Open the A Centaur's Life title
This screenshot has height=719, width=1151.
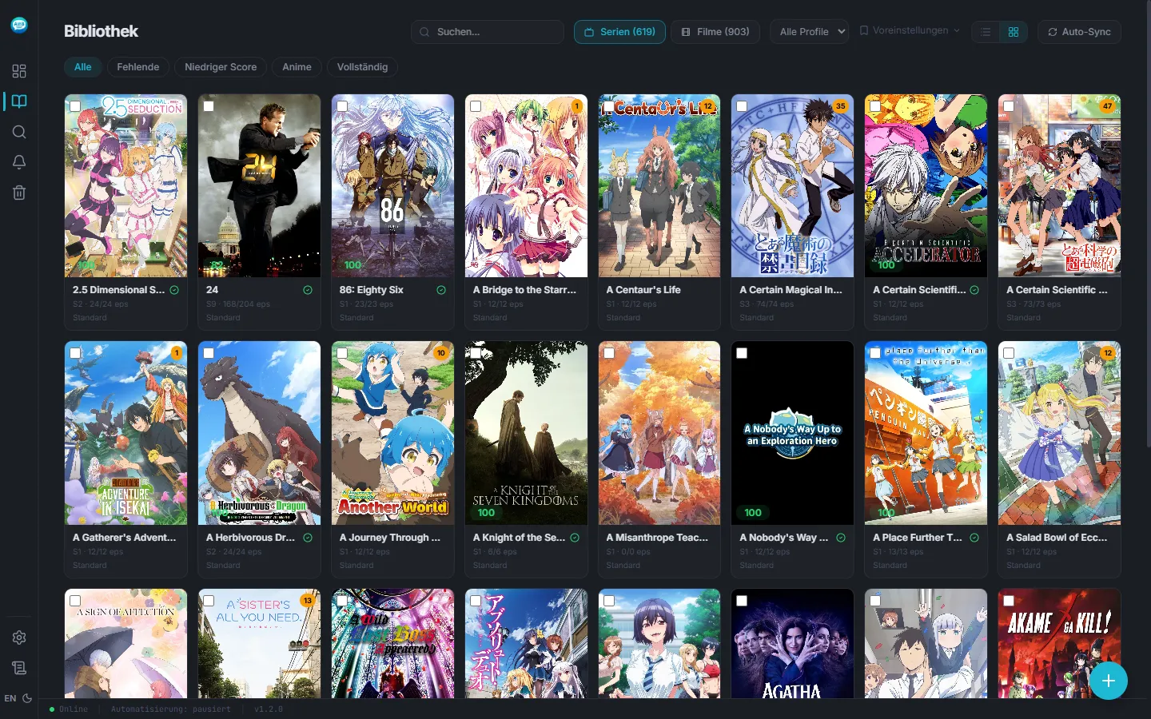point(643,290)
